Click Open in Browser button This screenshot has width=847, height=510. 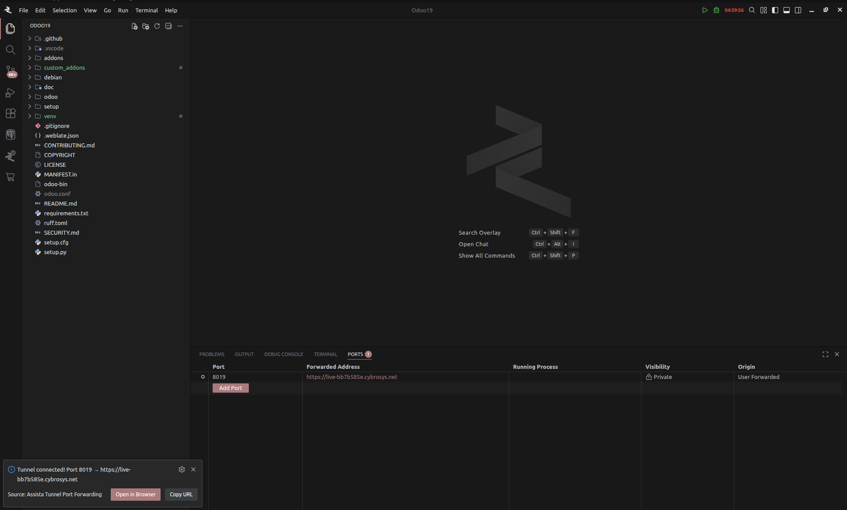coord(135,495)
